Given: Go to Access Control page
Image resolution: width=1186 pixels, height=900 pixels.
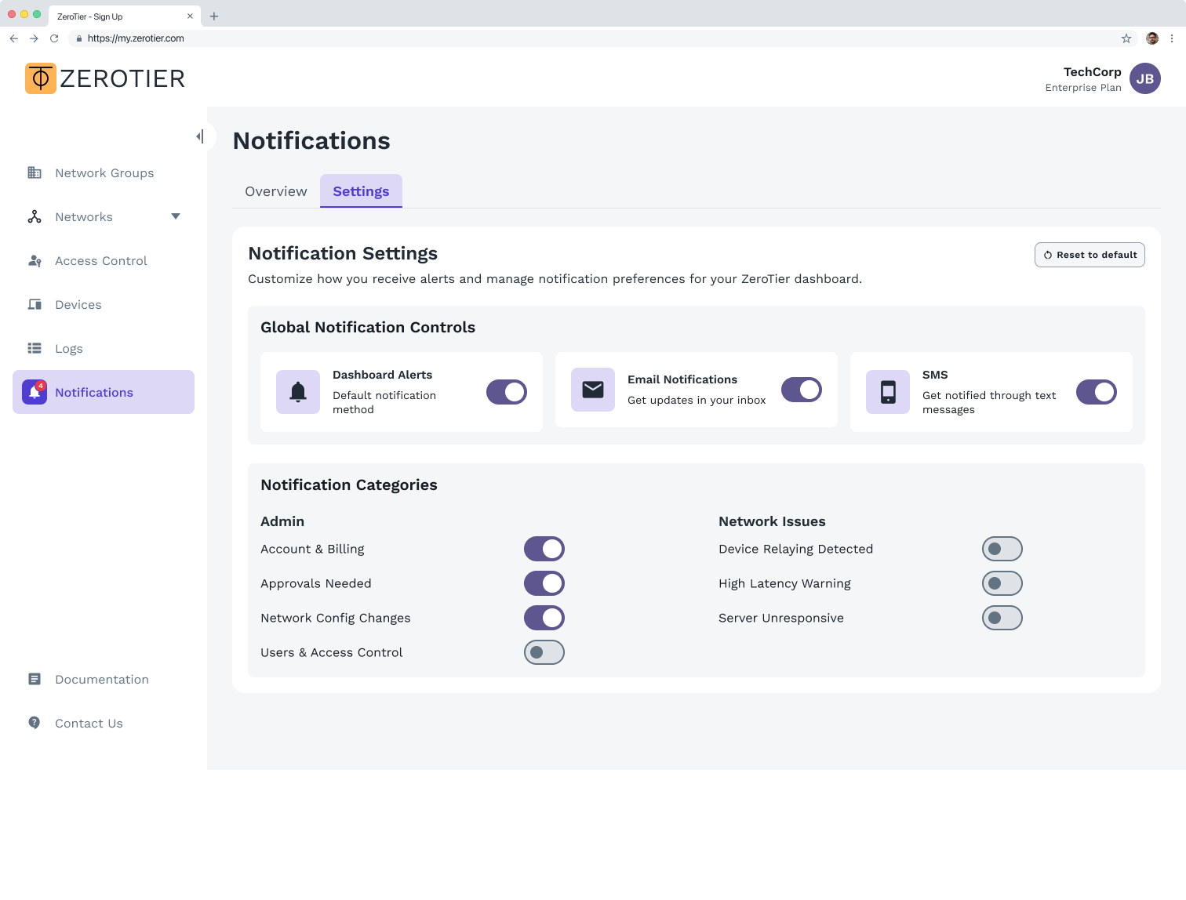Looking at the screenshot, I should pyautogui.click(x=104, y=260).
